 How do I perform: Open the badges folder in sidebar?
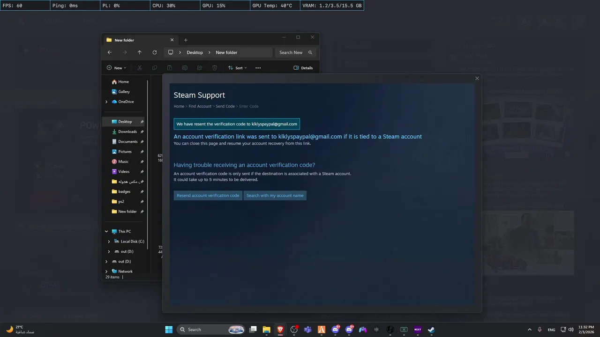(x=124, y=191)
